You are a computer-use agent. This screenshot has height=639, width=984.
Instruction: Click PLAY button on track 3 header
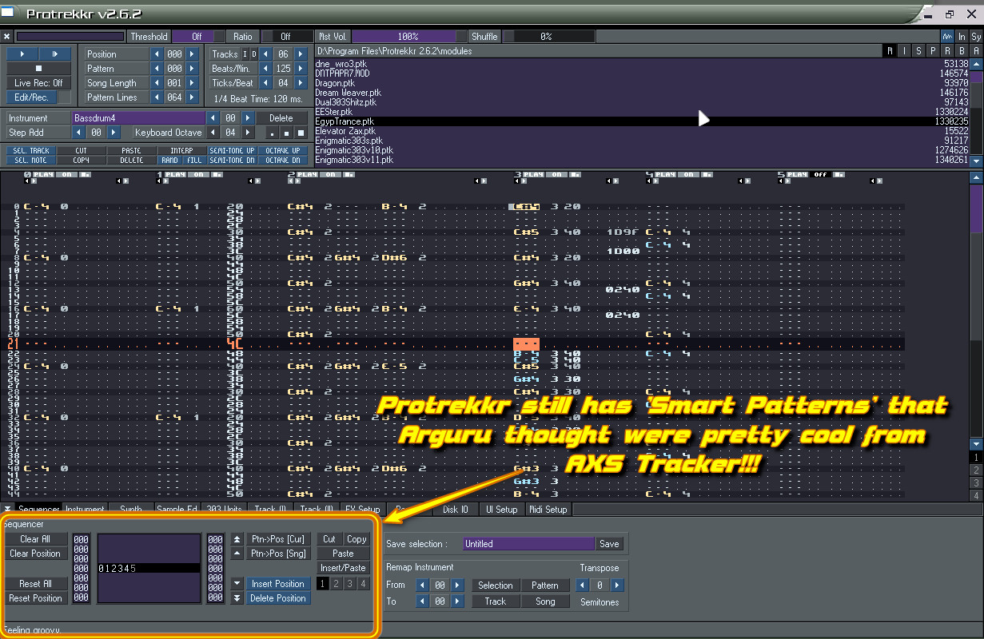pos(533,174)
